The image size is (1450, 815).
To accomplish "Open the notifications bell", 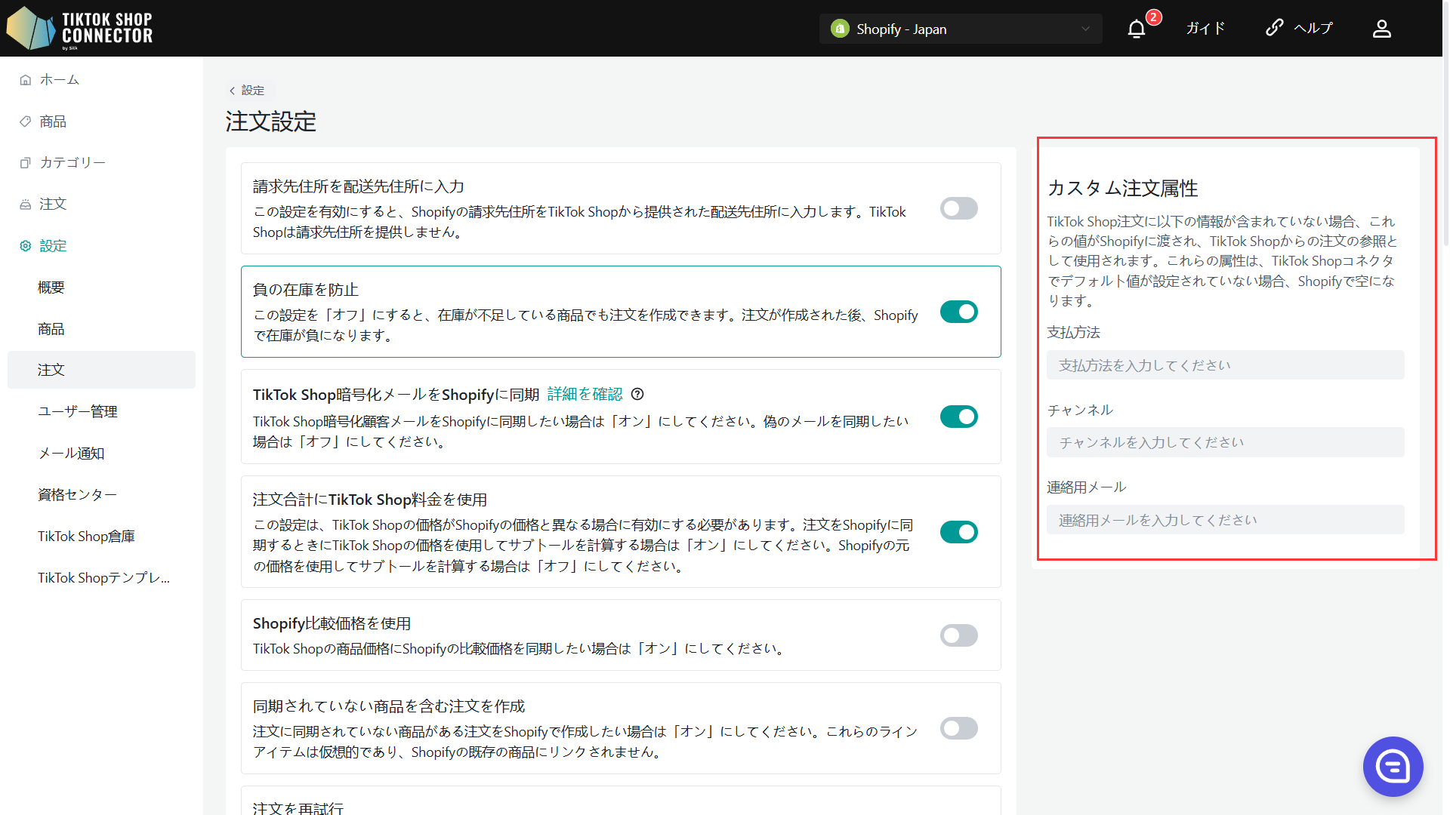I will pos(1136,29).
